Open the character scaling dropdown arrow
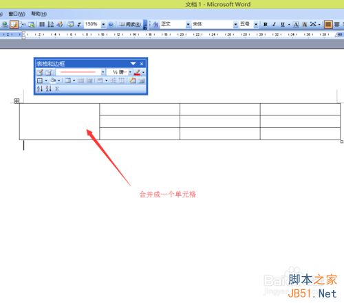The width and height of the screenshot is (344, 303). 319,24
